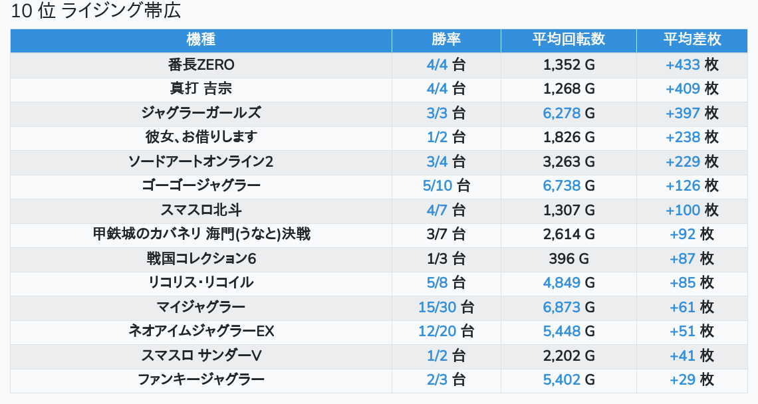Click the ジャグラーガールズ machine name
Screen dimensions: 758x404
201,113
